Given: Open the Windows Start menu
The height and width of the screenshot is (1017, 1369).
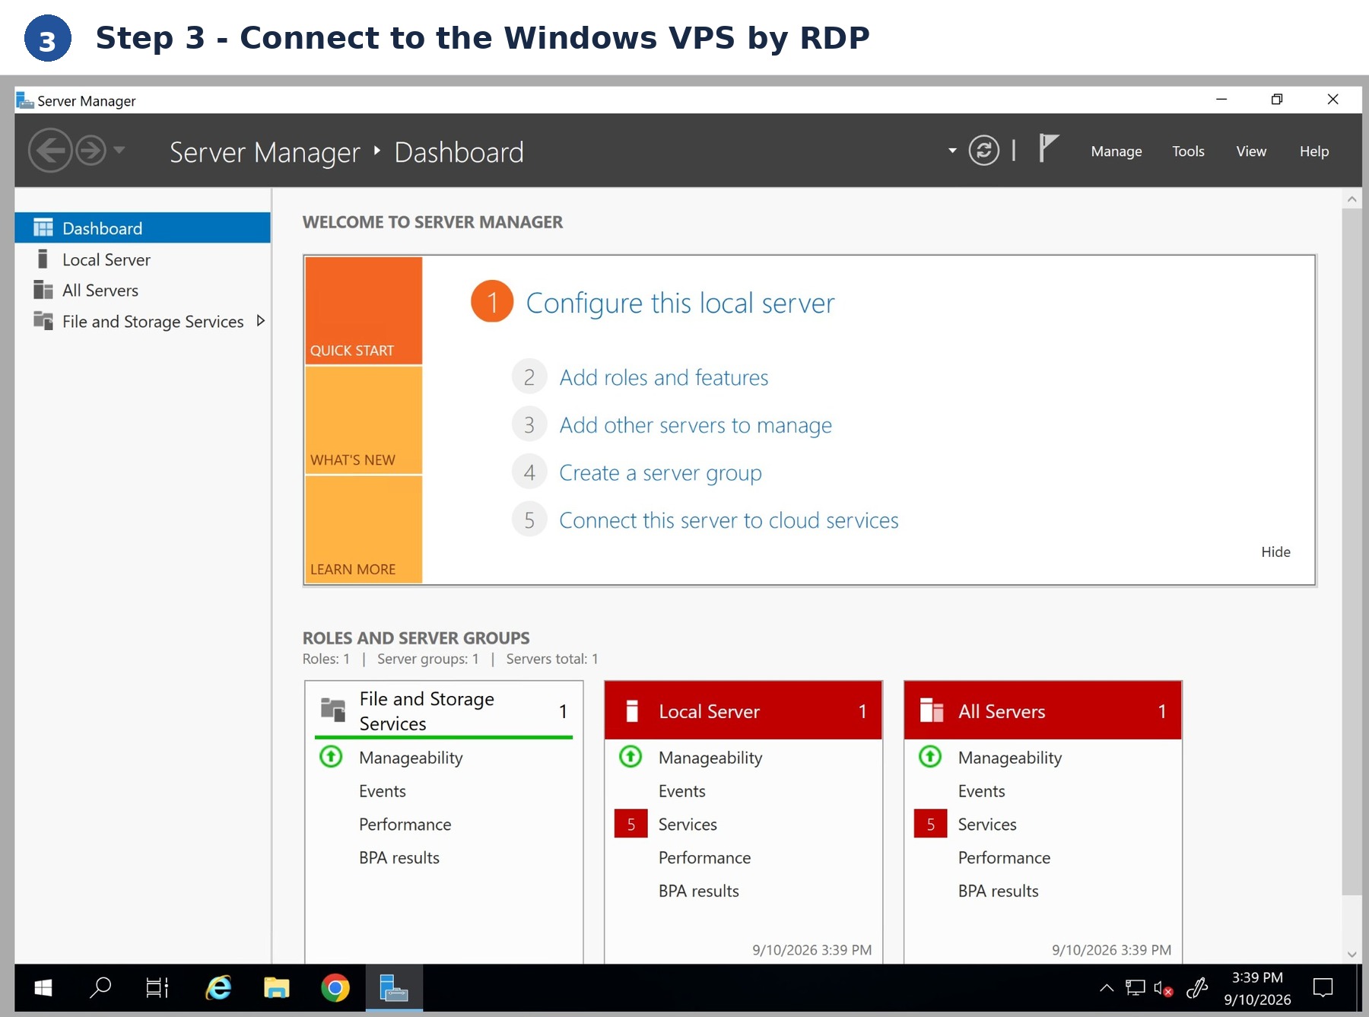Looking at the screenshot, I should [x=43, y=987].
